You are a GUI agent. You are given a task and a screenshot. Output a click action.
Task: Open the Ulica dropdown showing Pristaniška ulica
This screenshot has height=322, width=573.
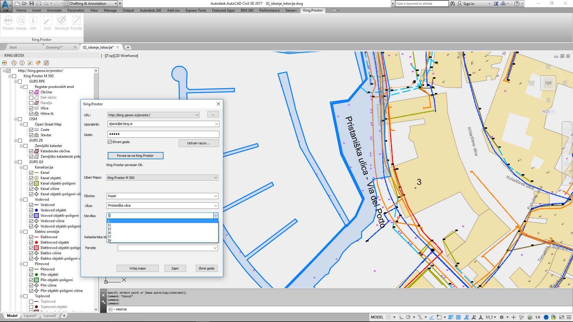[x=216, y=205]
